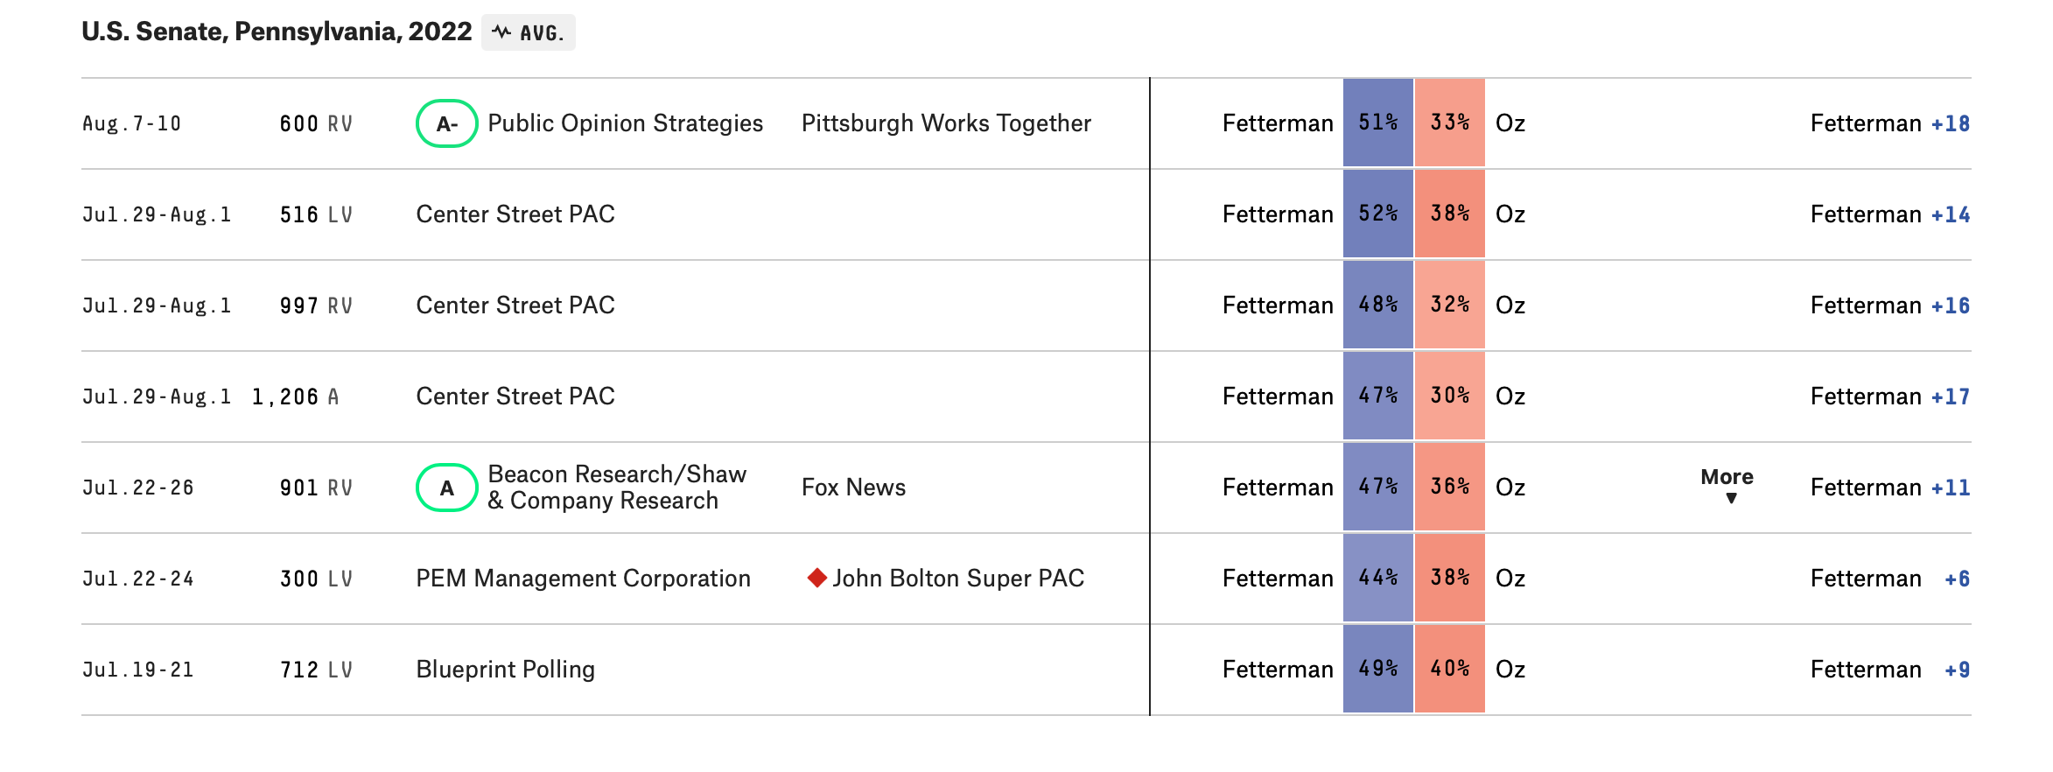
Task: Click Fetterman 44% result cell
Action: (1377, 578)
